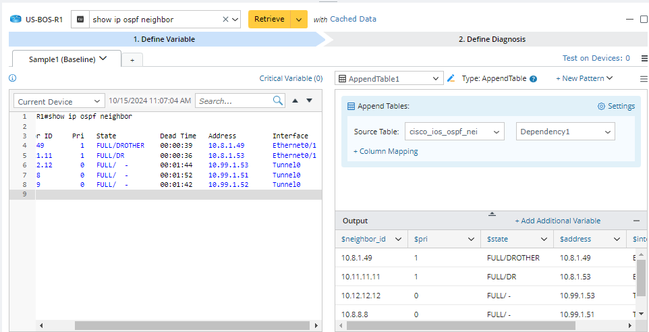Image resolution: width=649 pixels, height=332 pixels.
Task: Clear the show ip ospf neighbor command
Action: point(225,20)
